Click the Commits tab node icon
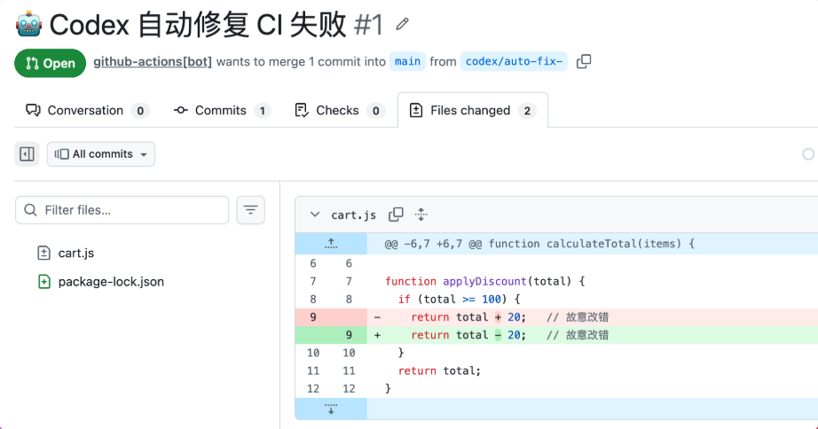 (180, 110)
